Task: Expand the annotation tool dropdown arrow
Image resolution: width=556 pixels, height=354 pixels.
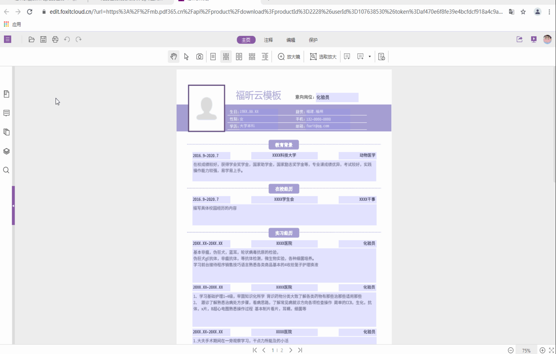Action: point(370,57)
